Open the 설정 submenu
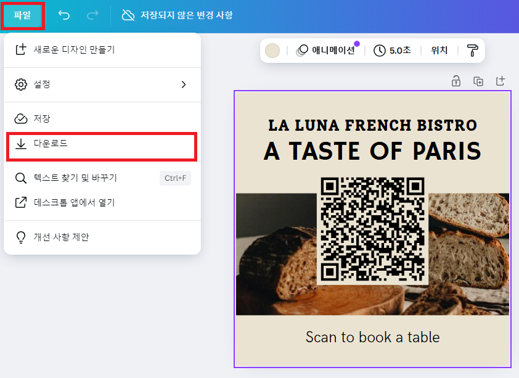This screenshot has height=378, width=519. (x=102, y=84)
